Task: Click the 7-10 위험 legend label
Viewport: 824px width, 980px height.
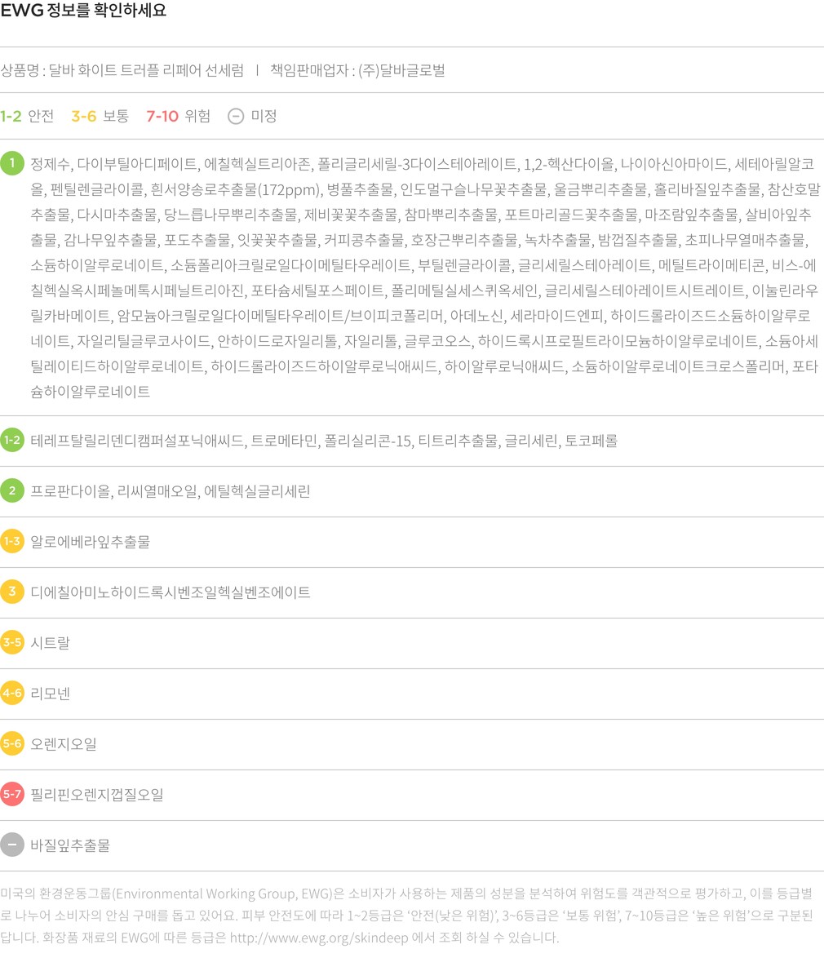Action: [x=178, y=117]
